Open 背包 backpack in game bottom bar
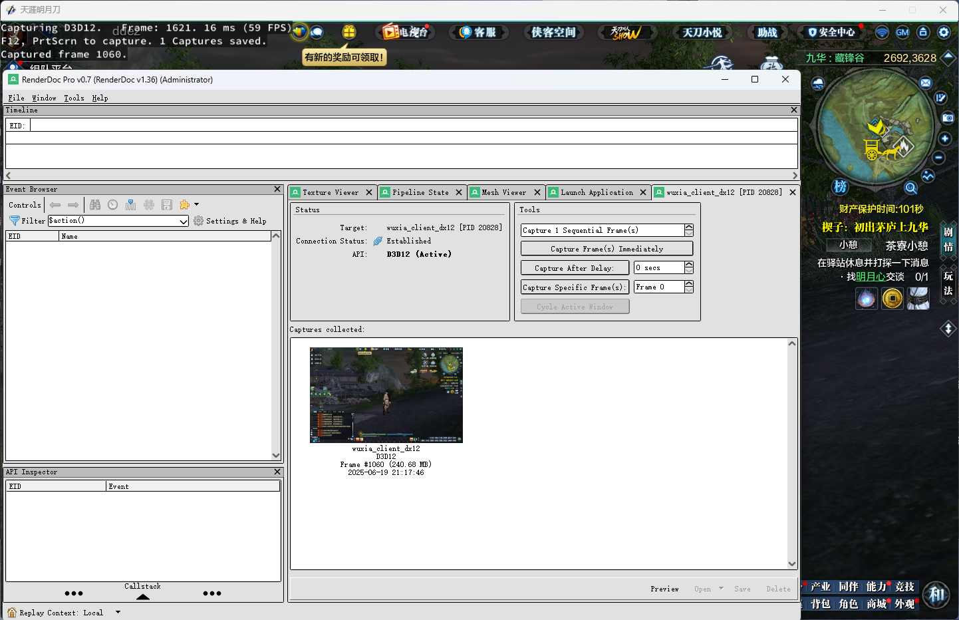Viewport: 959px width, 620px height. 821,604
